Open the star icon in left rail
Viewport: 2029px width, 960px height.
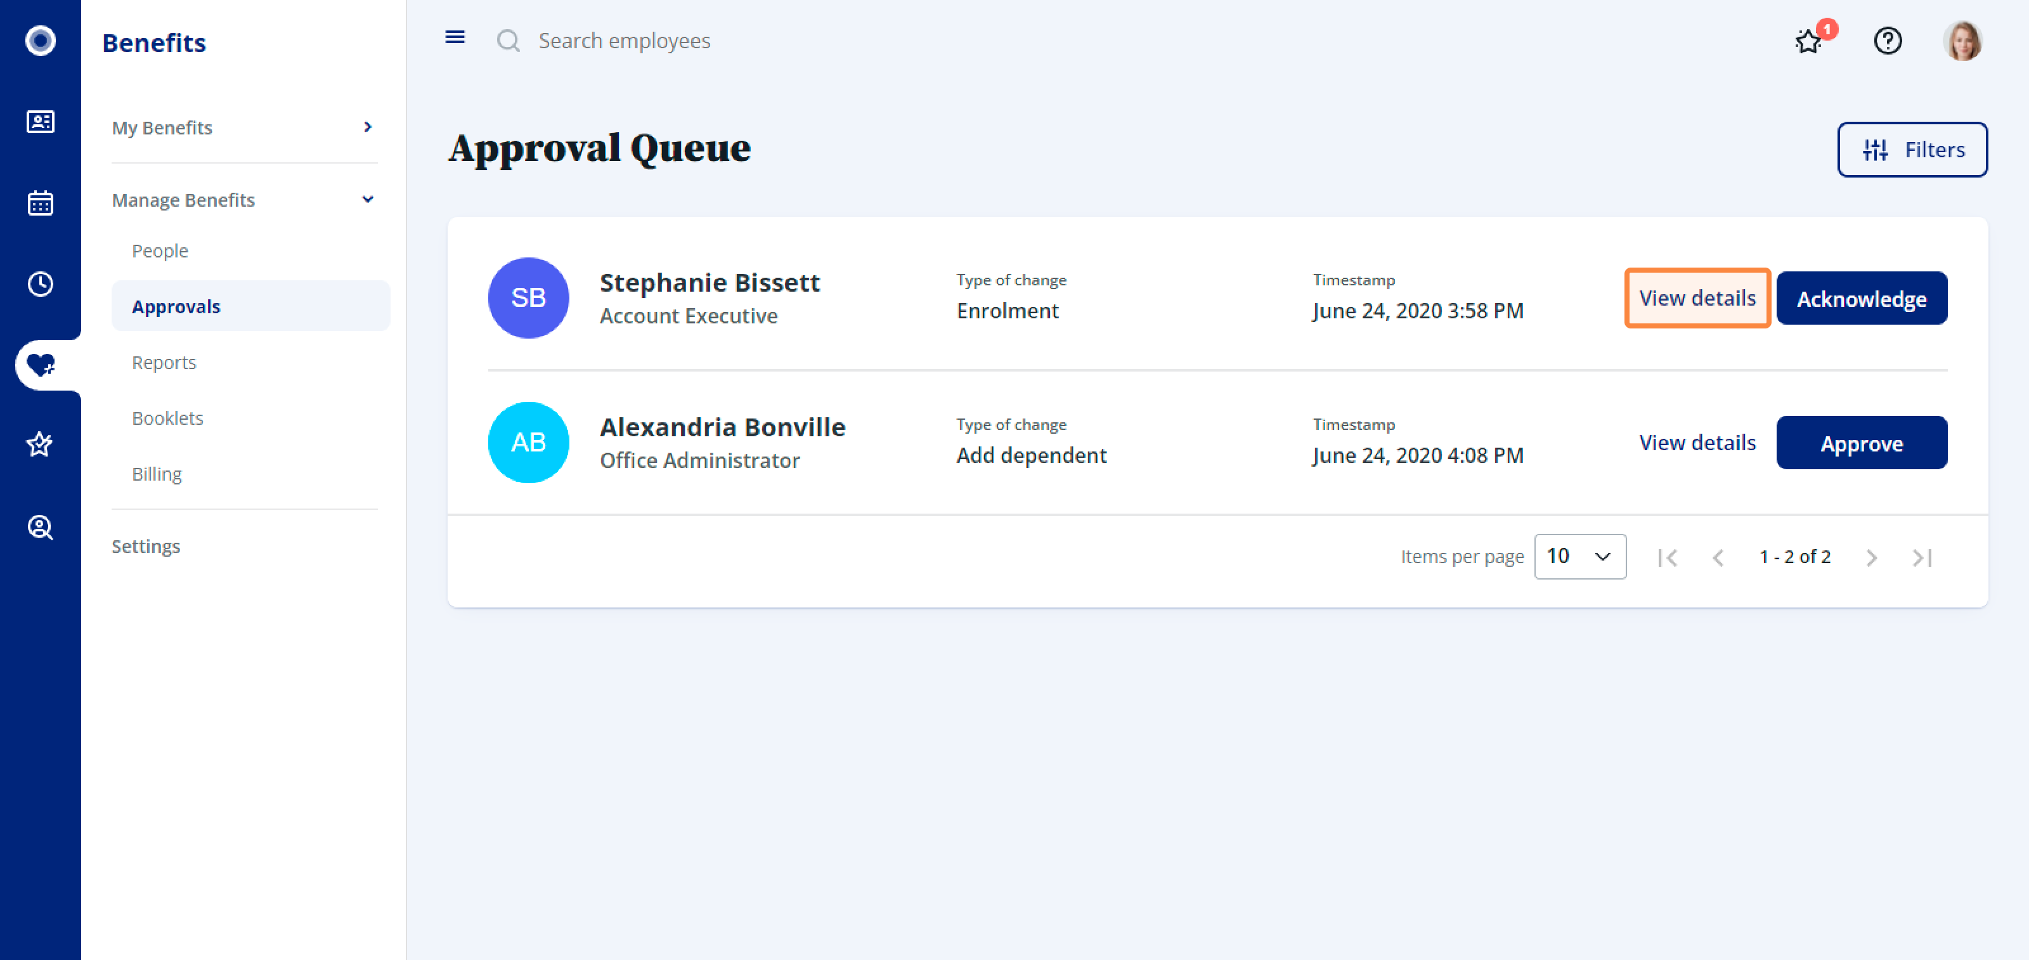tap(40, 445)
